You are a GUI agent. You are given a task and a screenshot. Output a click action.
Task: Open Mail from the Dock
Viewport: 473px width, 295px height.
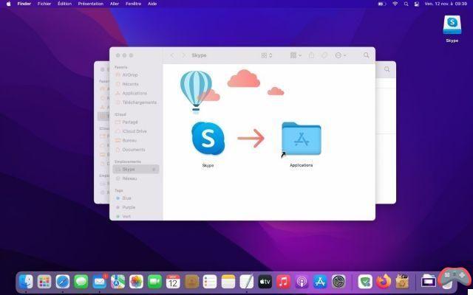click(x=100, y=282)
